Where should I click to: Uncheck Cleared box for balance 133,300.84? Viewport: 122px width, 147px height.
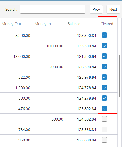tap(104, 46)
